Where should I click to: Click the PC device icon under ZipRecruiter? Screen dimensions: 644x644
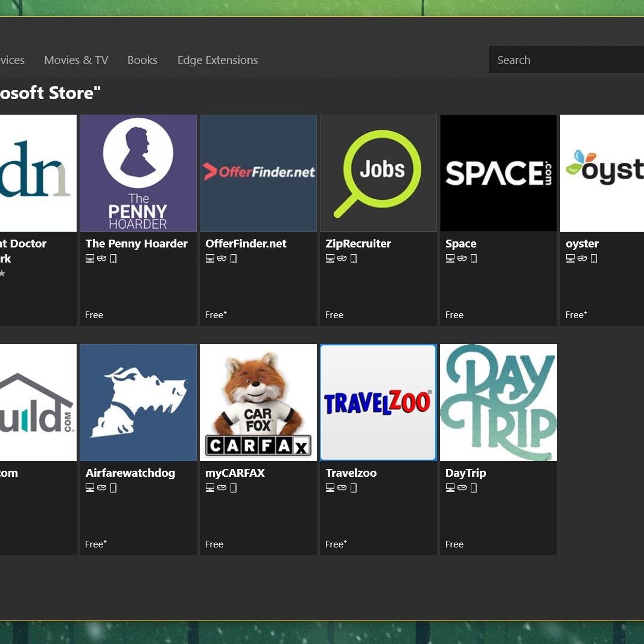[330, 258]
